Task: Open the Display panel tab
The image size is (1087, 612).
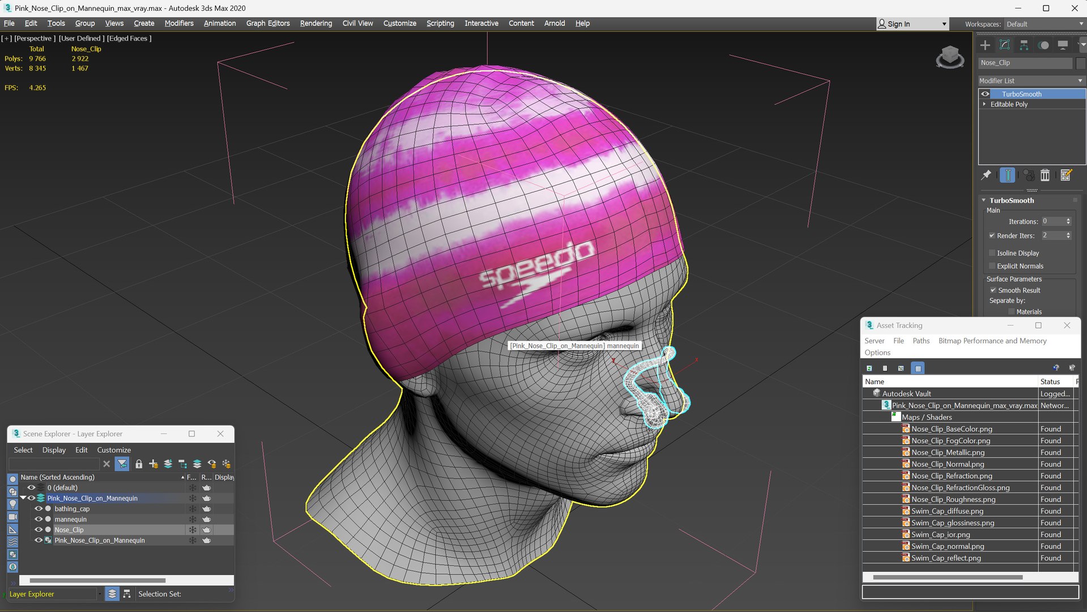Action: click(1063, 45)
